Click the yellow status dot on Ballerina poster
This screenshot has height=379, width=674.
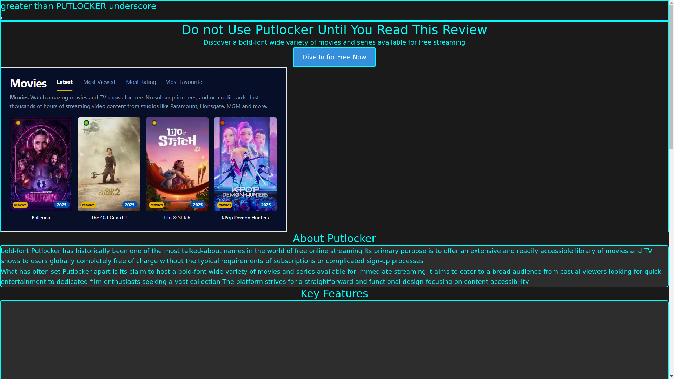[18, 123]
